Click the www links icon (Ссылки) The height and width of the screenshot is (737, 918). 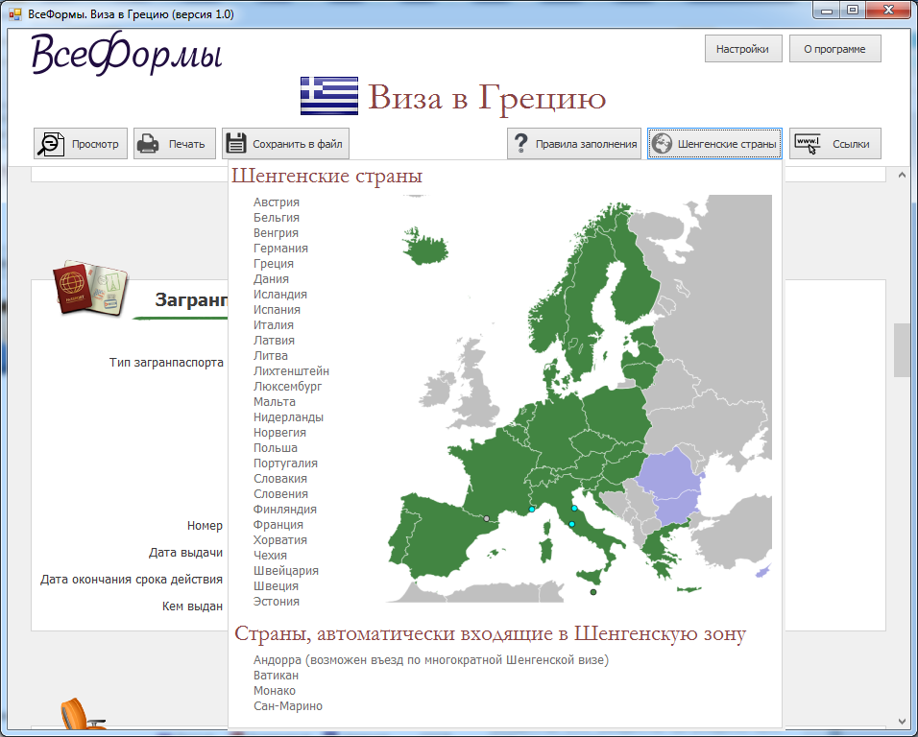(808, 144)
